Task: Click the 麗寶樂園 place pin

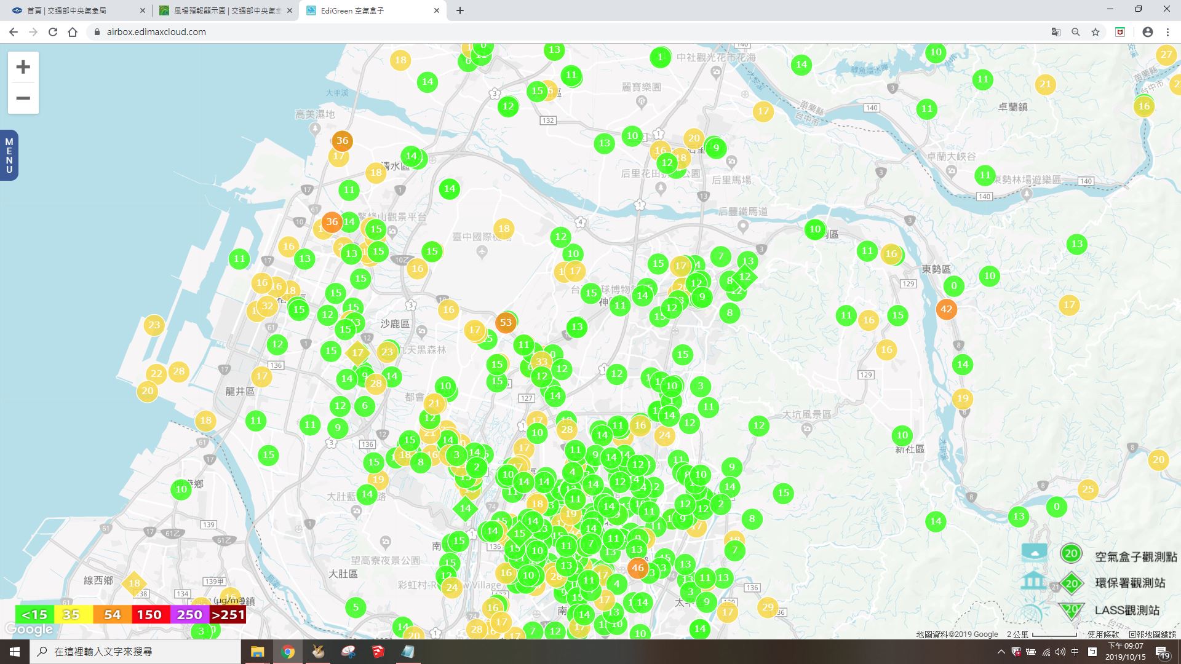Action: 642,101
